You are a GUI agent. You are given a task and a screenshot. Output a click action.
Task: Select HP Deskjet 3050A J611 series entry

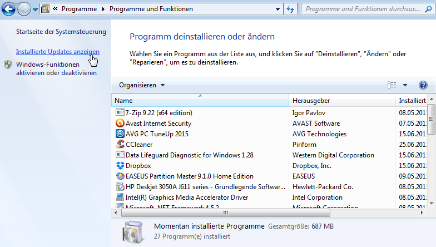pos(205,187)
